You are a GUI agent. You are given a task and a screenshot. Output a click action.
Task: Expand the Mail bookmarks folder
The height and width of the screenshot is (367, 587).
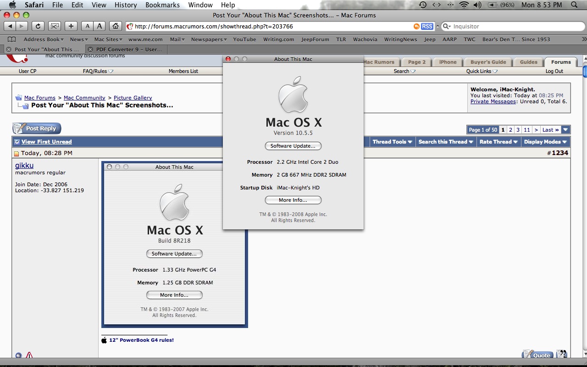point(177,39)
